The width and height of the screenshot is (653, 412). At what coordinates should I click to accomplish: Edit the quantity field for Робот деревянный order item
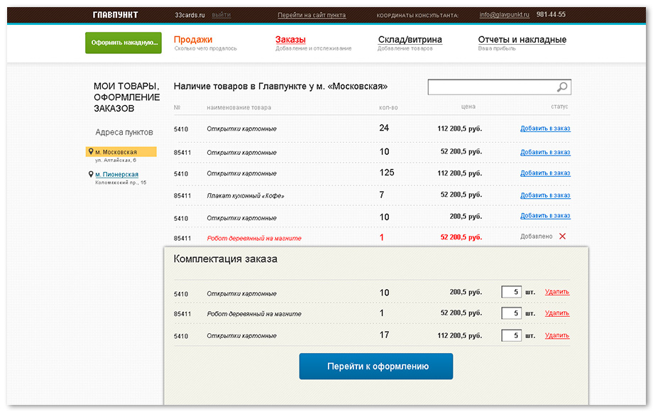512,313
